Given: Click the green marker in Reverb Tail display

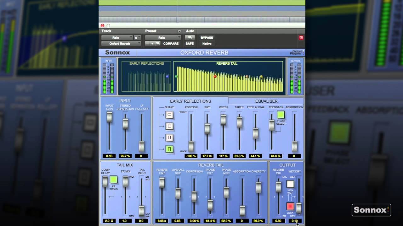Looking at the screenshot, I should click(176, 76).
